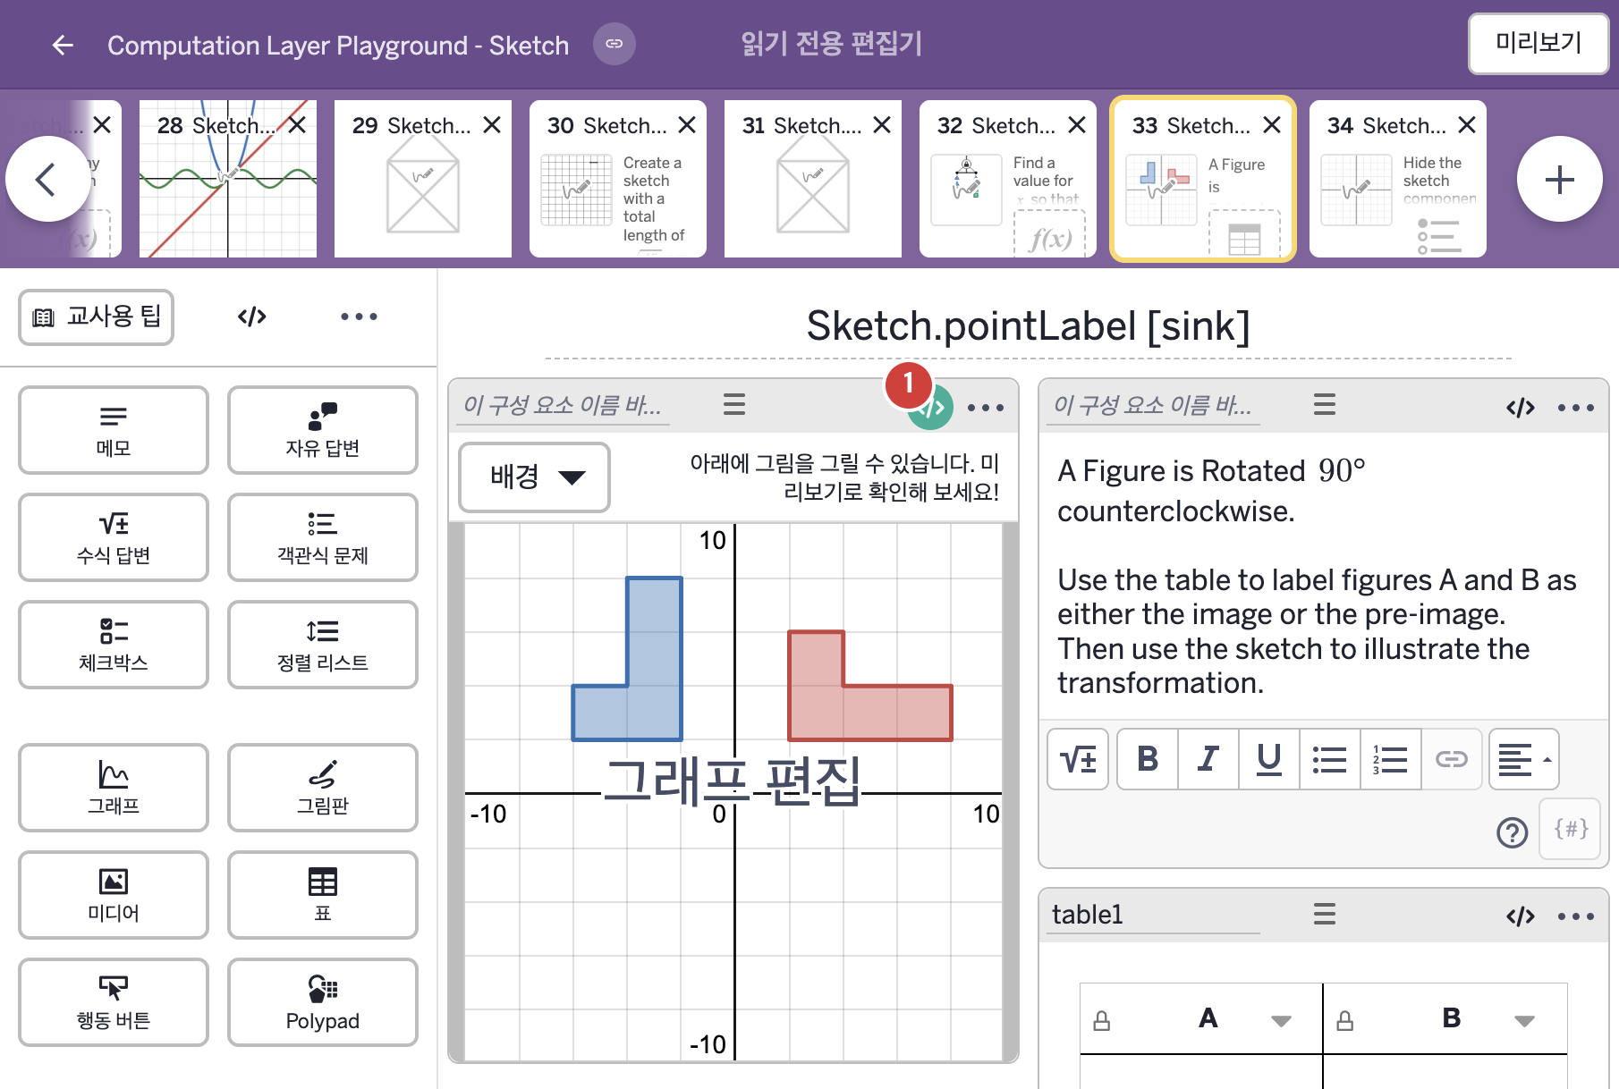Open more options dots beside 교사용 팁

tap(359, 317)
